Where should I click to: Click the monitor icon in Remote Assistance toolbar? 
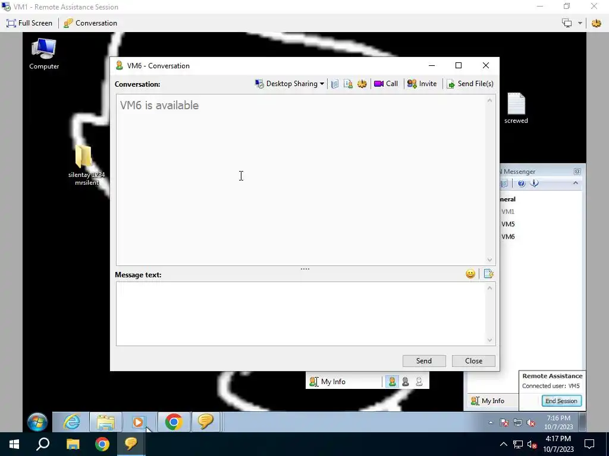click(567, 23)
